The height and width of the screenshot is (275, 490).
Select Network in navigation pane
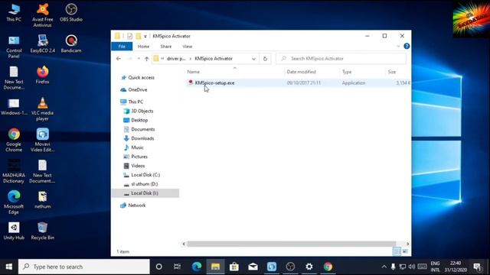tap(137, 205)
